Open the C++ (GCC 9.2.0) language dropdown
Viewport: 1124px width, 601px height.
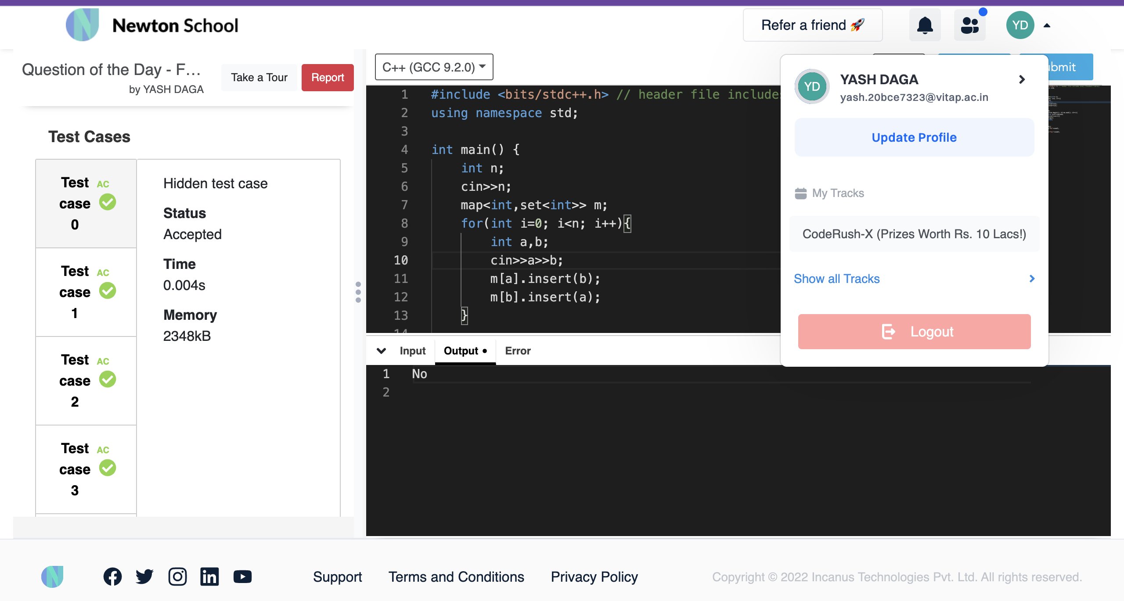pos(433,67)
